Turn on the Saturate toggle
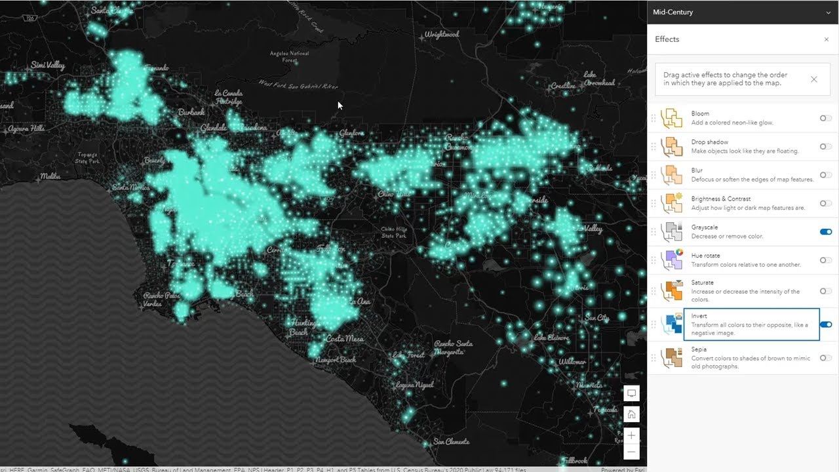Viewport: 839px width, 472px height. click(x=826, y=291)
